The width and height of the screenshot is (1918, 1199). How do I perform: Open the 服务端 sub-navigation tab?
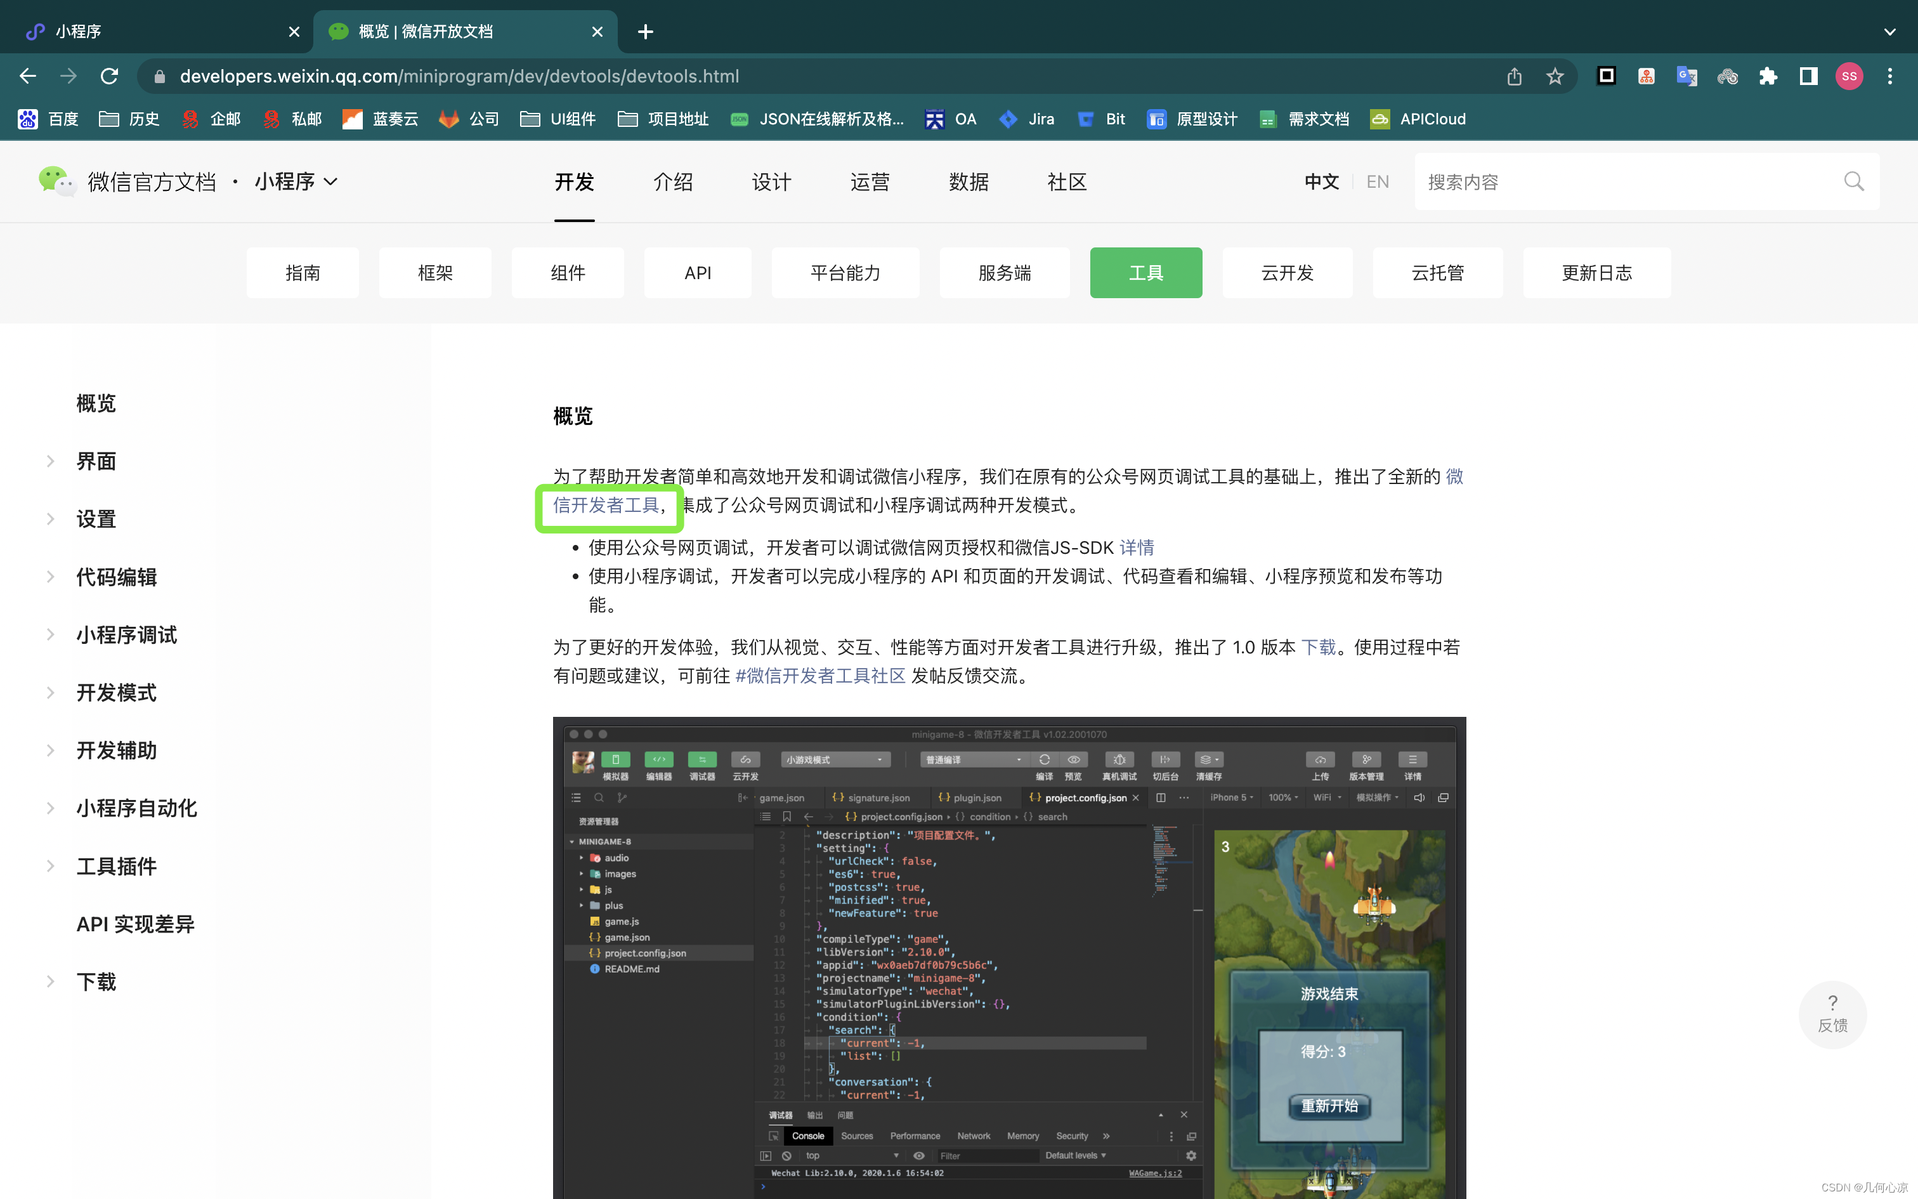point(1005,273)
